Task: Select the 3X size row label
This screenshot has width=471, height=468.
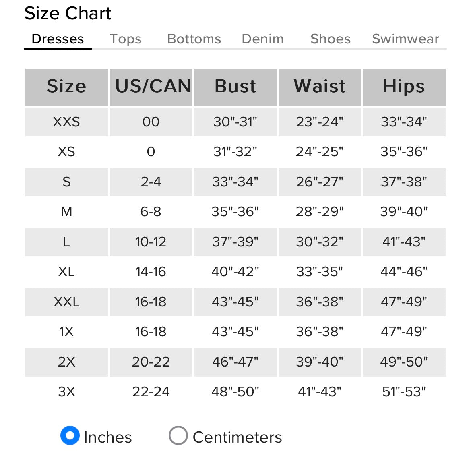Action: tap(66, 391)
